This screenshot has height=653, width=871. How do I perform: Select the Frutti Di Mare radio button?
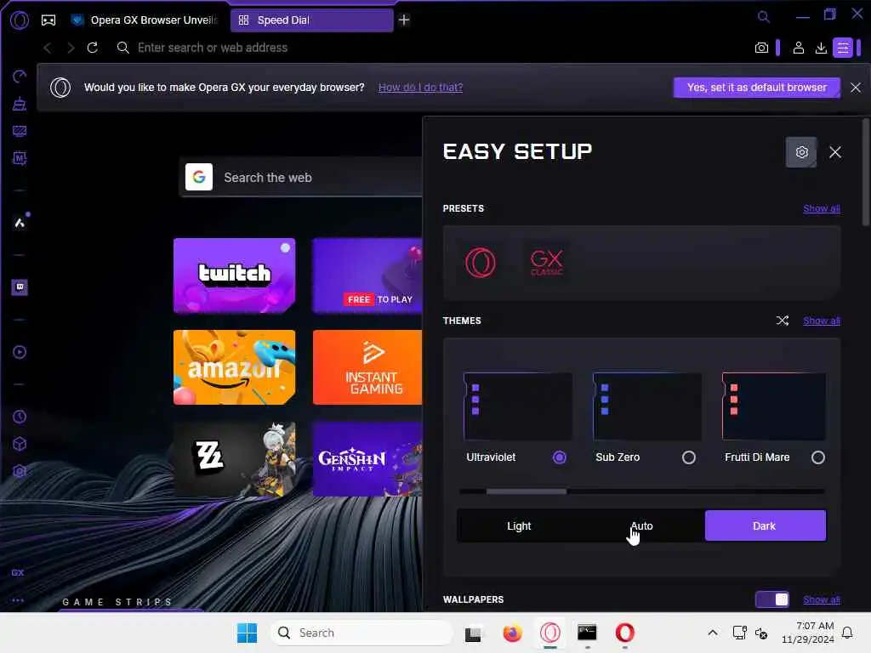[x=817, y=457]
